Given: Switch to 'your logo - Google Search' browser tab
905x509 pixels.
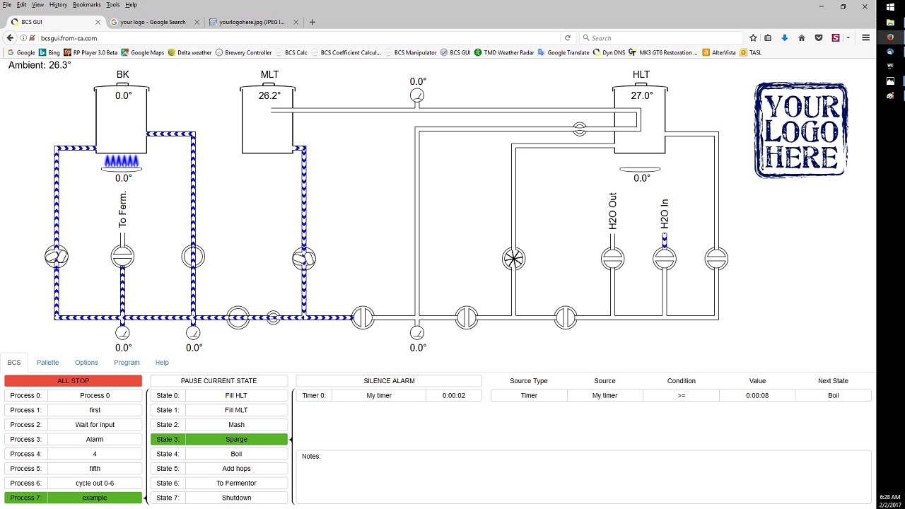Looking at the screenshot, I should (x=155, y=22).
